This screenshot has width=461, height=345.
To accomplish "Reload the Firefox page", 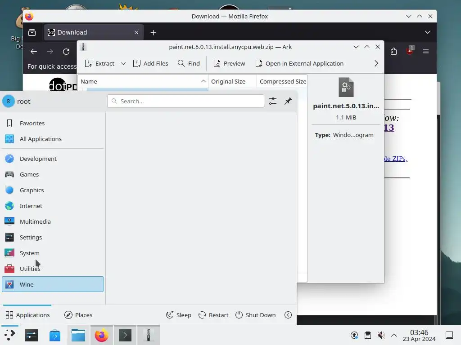I will point(66,52).
